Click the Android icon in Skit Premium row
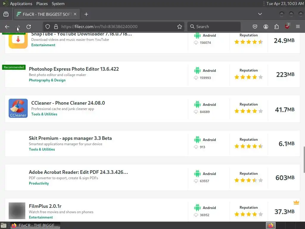Image resolution: width=305 pixels, height=229 pixels. coord(197,140)
